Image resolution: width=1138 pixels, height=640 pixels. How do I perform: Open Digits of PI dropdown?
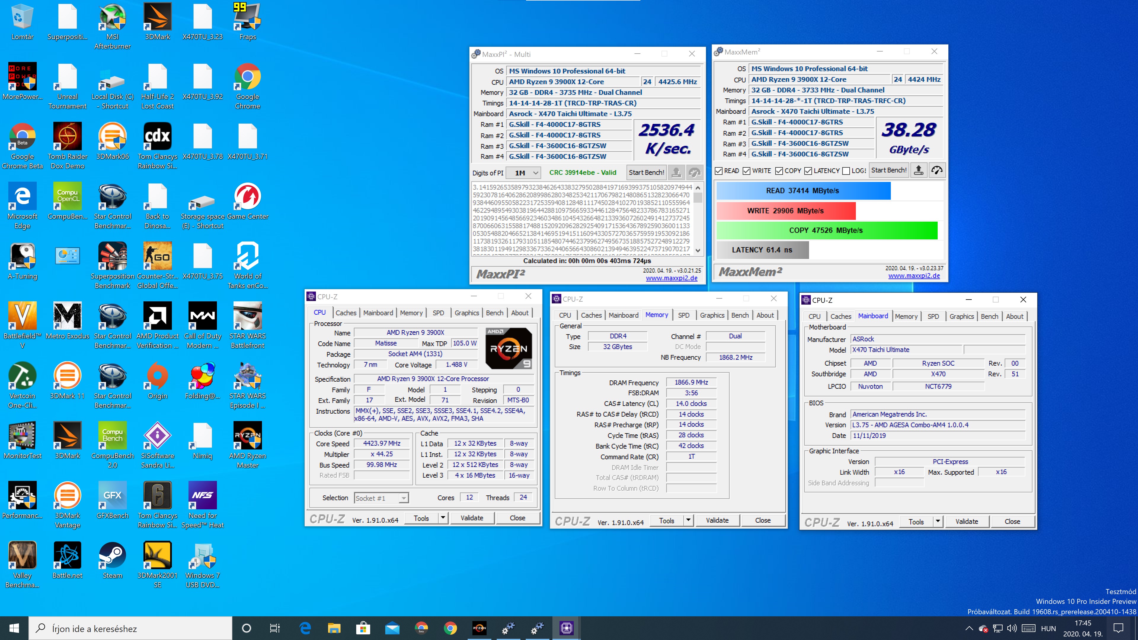pyautogui.click(x=523, y=173)
